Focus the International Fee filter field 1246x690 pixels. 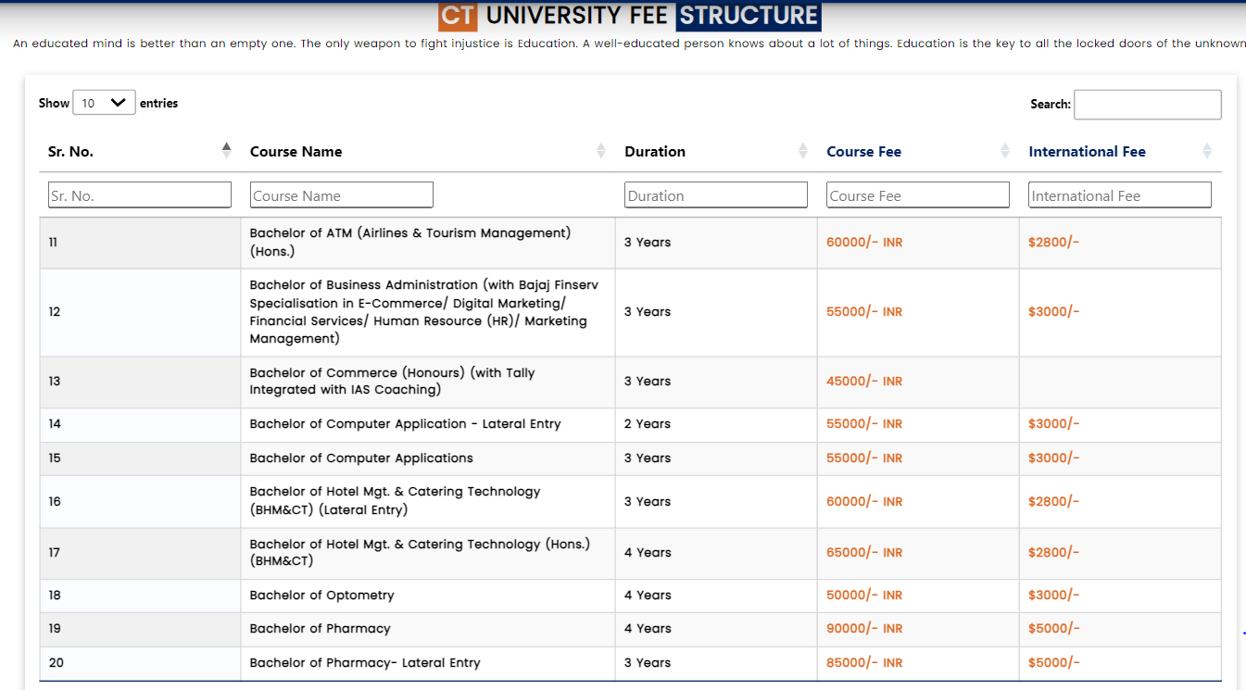[1120, 194]
